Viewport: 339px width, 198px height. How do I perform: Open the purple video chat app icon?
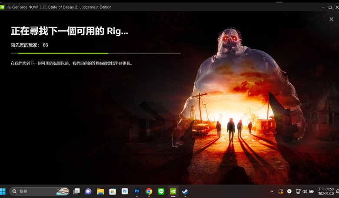point(88,191)
